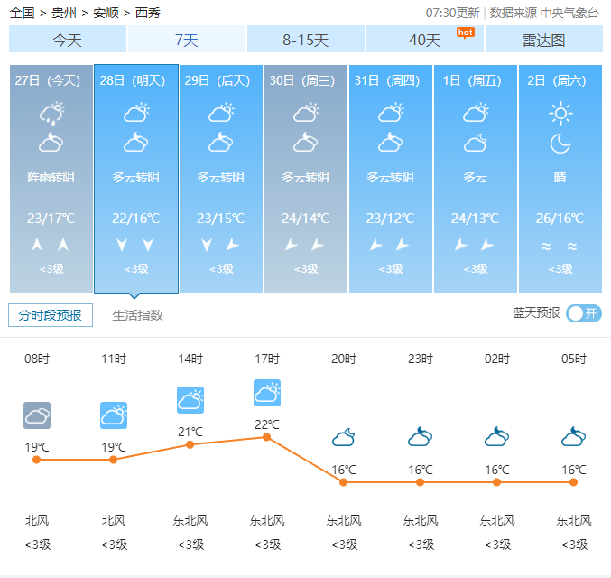Click the 05时 cloudy night icon
The height and width of the screenshot is (578, 611).
pyautogui.click(x=574, y=438)
